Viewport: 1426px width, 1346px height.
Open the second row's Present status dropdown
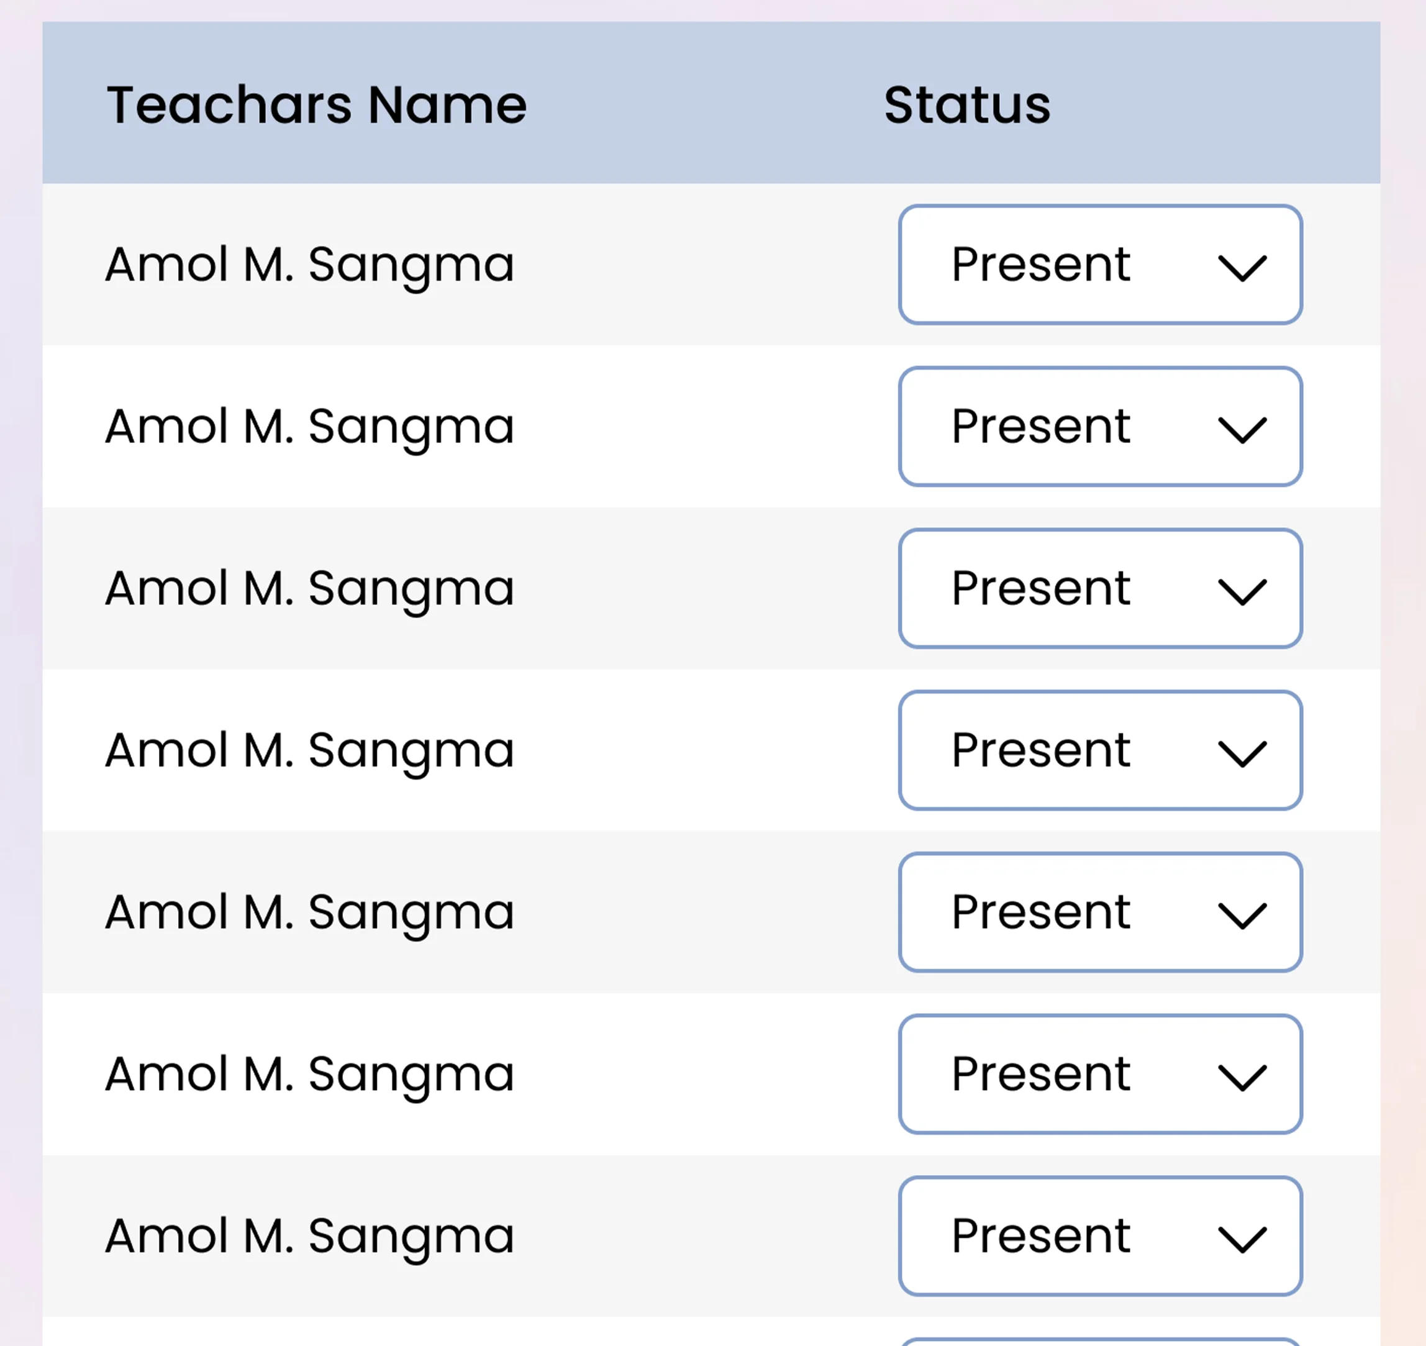click(1101, 427)
